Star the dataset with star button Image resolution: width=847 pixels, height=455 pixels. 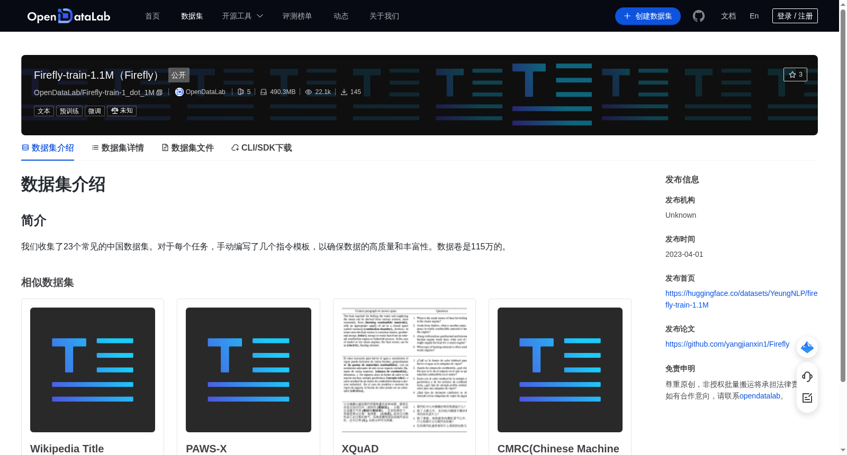tap(795, 75)
